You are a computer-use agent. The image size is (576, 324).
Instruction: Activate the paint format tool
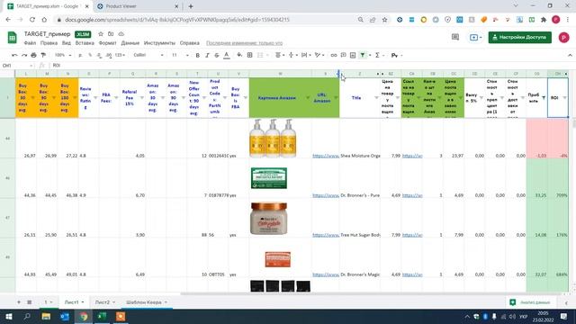tap(43, 55)
